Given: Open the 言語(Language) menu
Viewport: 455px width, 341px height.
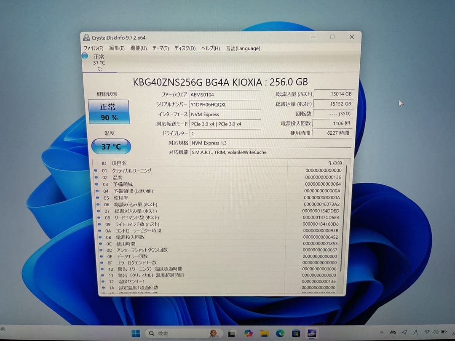Looking at the screenshot, I should [242, 48].
